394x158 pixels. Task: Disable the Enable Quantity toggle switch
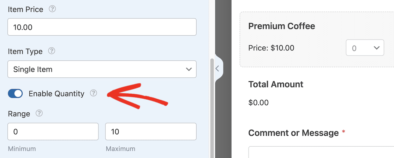[15, 93]
